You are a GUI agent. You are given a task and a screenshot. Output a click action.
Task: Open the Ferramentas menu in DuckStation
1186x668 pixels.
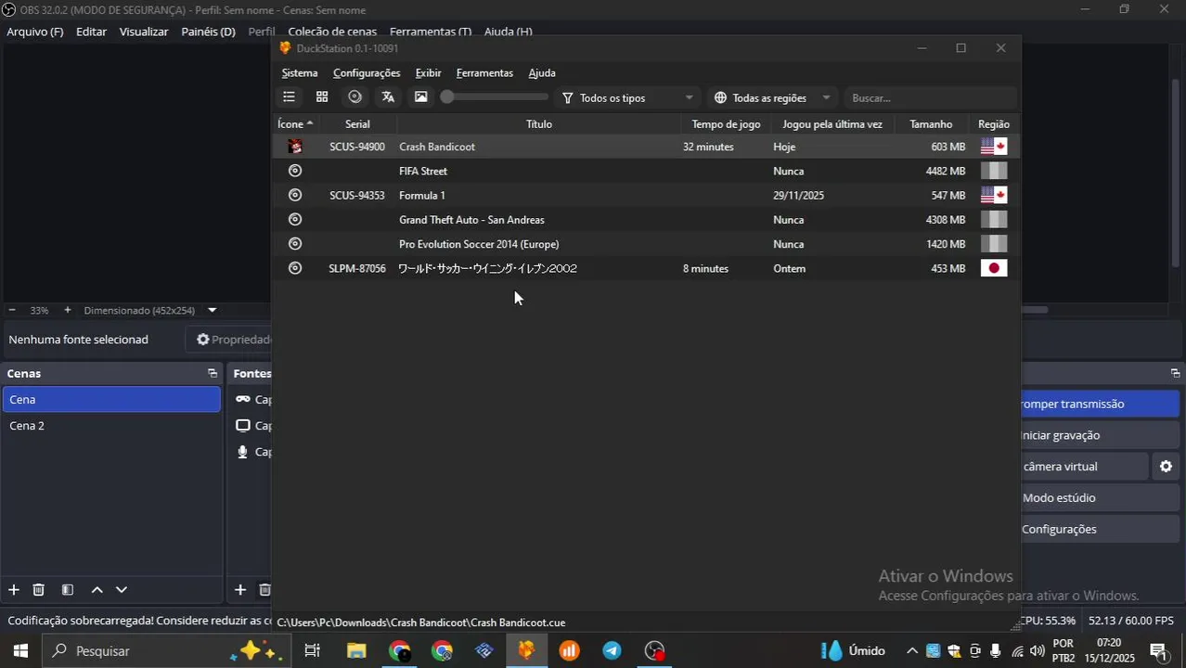484,72
